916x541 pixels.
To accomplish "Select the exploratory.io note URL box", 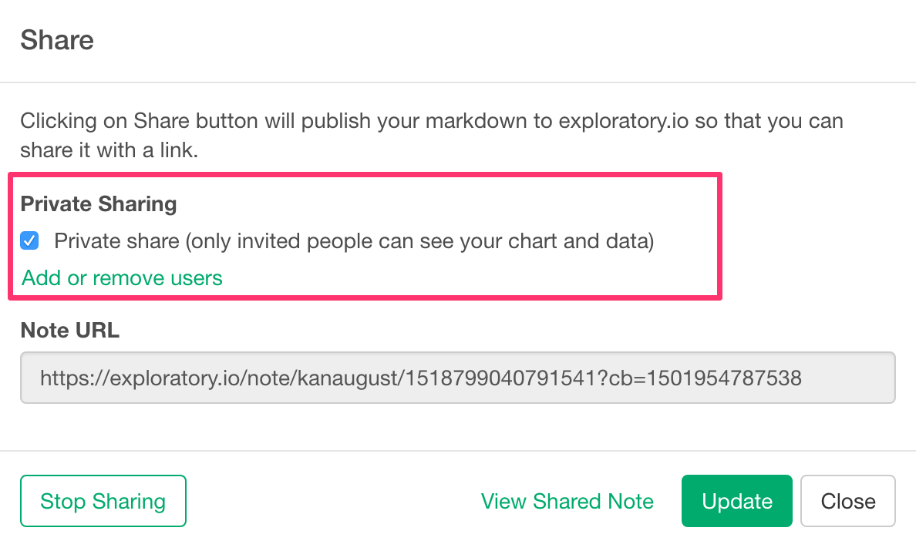I will tap(458, 378).
